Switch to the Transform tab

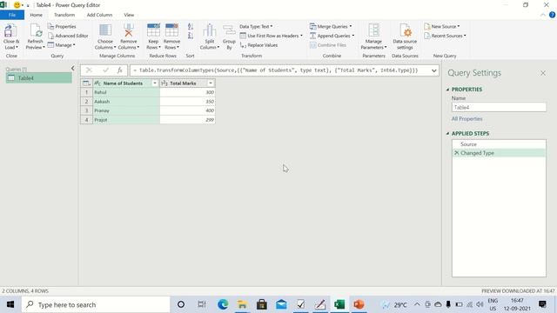[x=64, y=15]
